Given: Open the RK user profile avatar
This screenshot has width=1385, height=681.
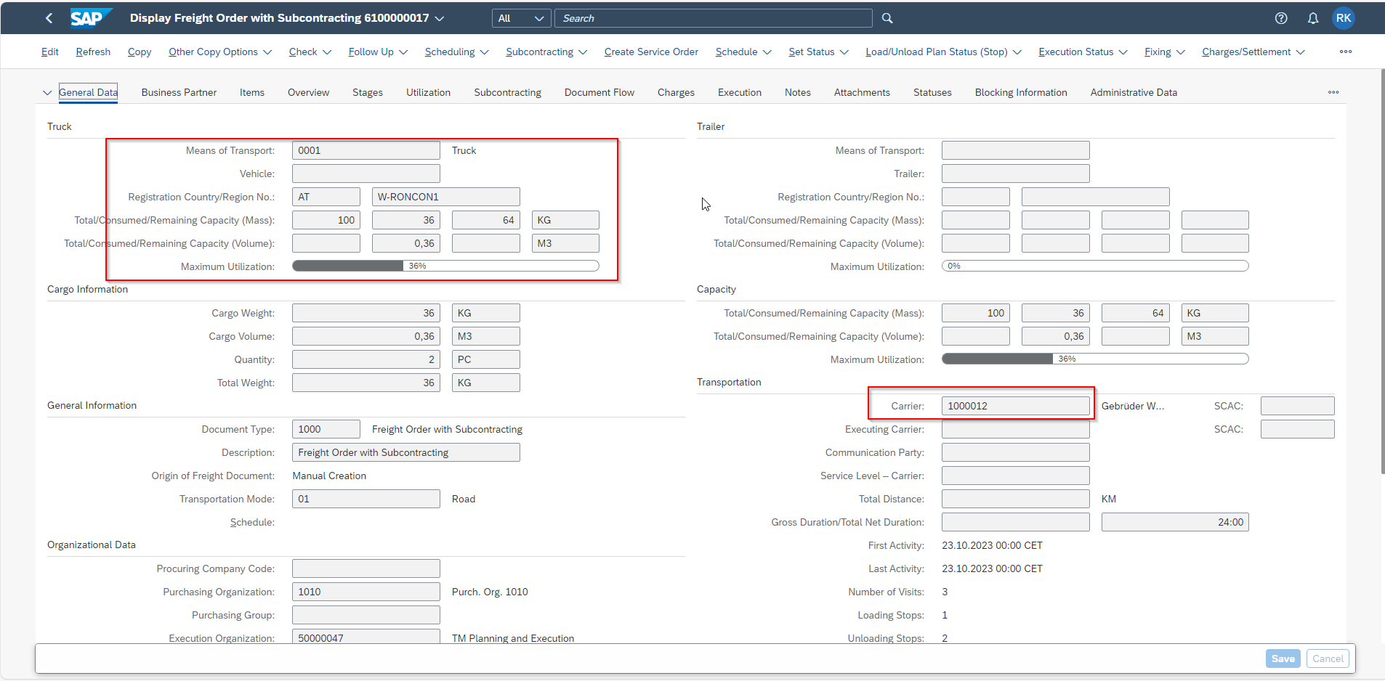Looking at the screenshot, I should 1344,18.
